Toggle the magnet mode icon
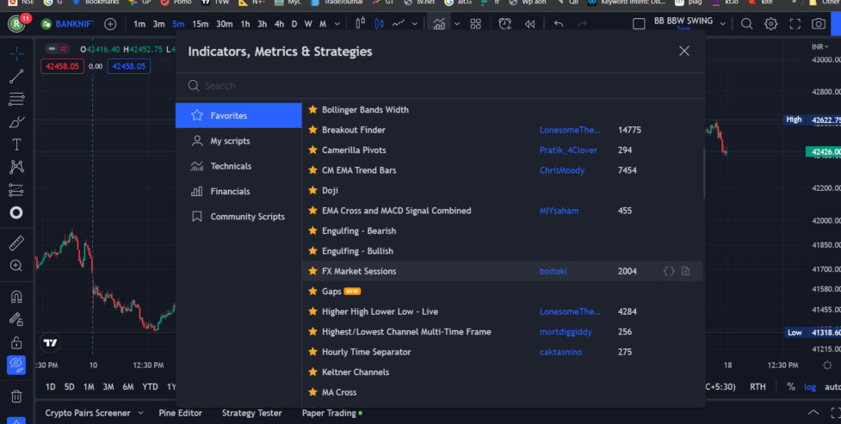Screen dimensions: 841x424 pos(16,297)
